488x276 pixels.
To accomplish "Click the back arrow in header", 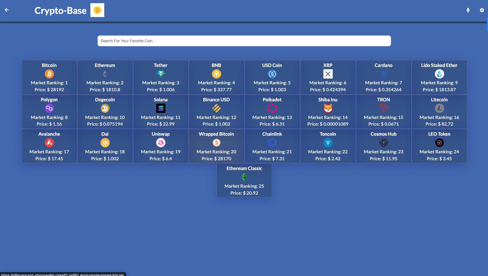I will pos(7,10).
